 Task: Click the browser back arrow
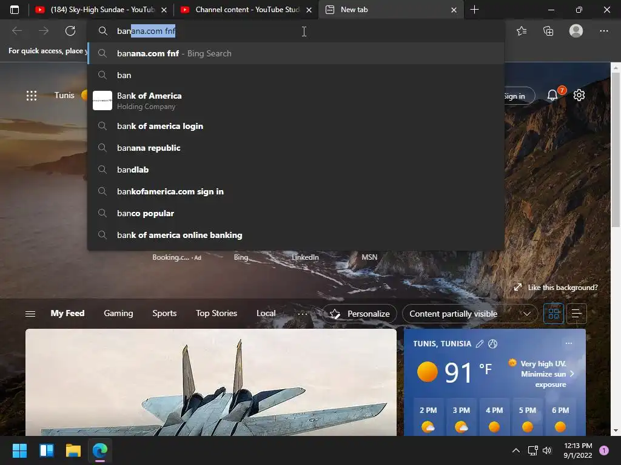click(x=17, y=31)
